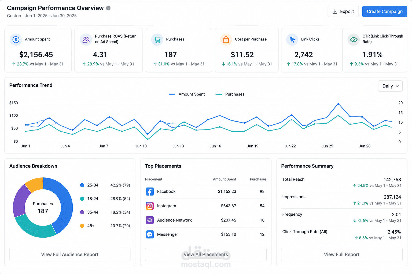Export the campaign report

tap(343, 12)
